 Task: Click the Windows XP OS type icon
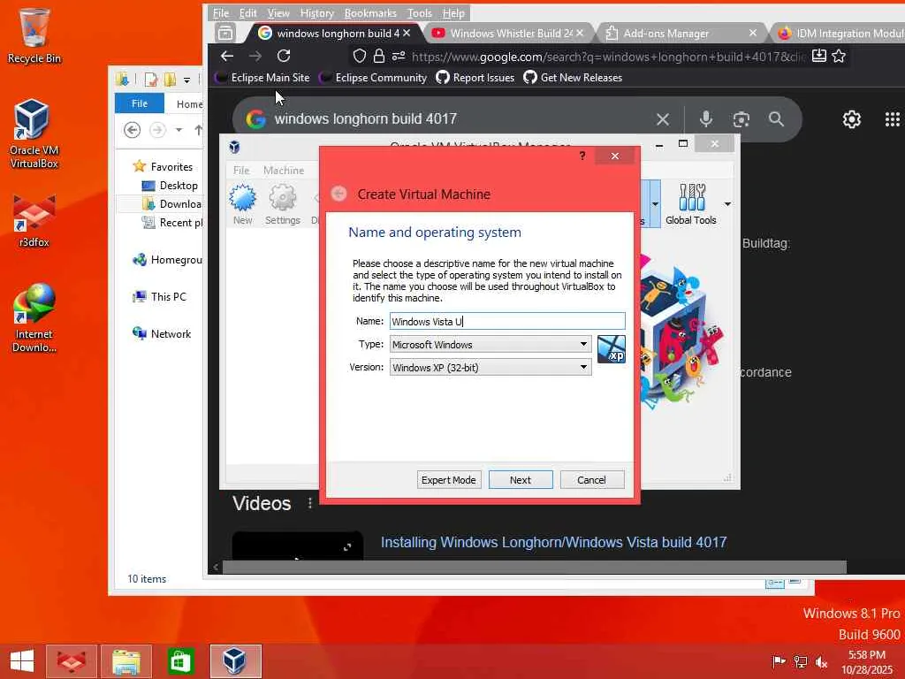coord(612,349)
